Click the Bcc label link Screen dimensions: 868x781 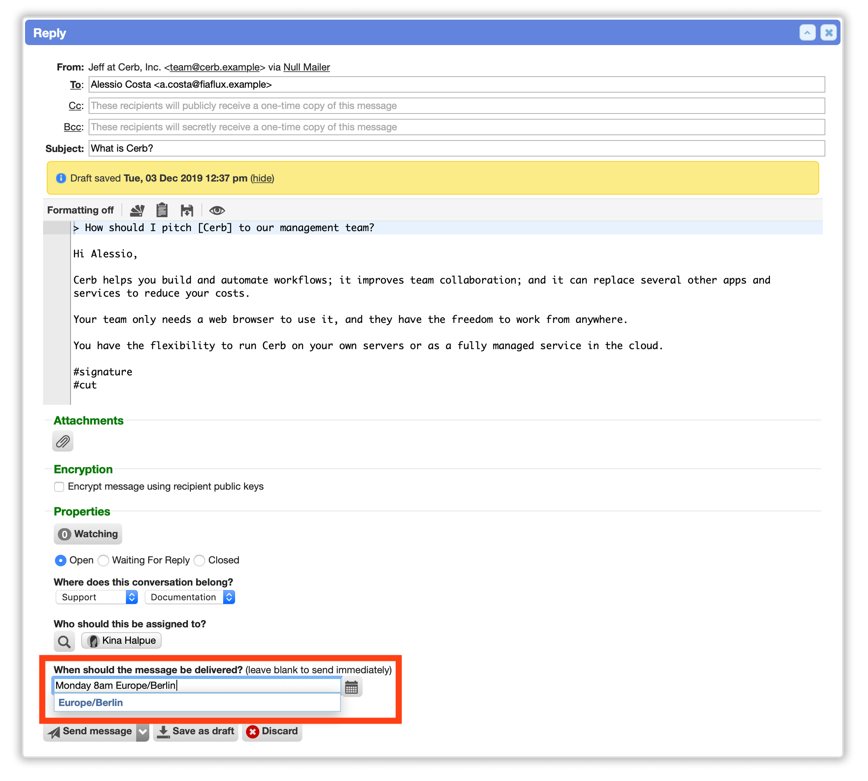pos(73,127)
